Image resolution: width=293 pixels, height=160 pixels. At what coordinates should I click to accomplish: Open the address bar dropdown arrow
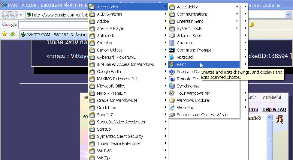(288, 15)
